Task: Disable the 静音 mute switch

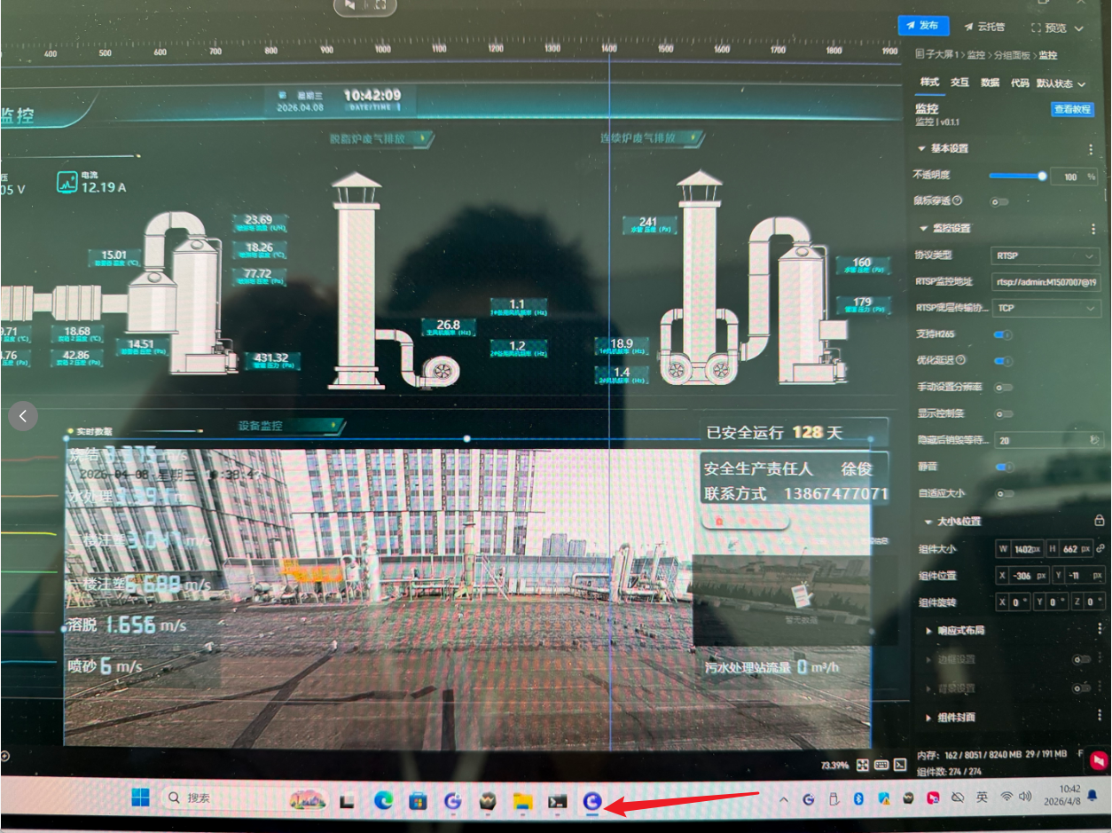Action: pos(1003,467)
